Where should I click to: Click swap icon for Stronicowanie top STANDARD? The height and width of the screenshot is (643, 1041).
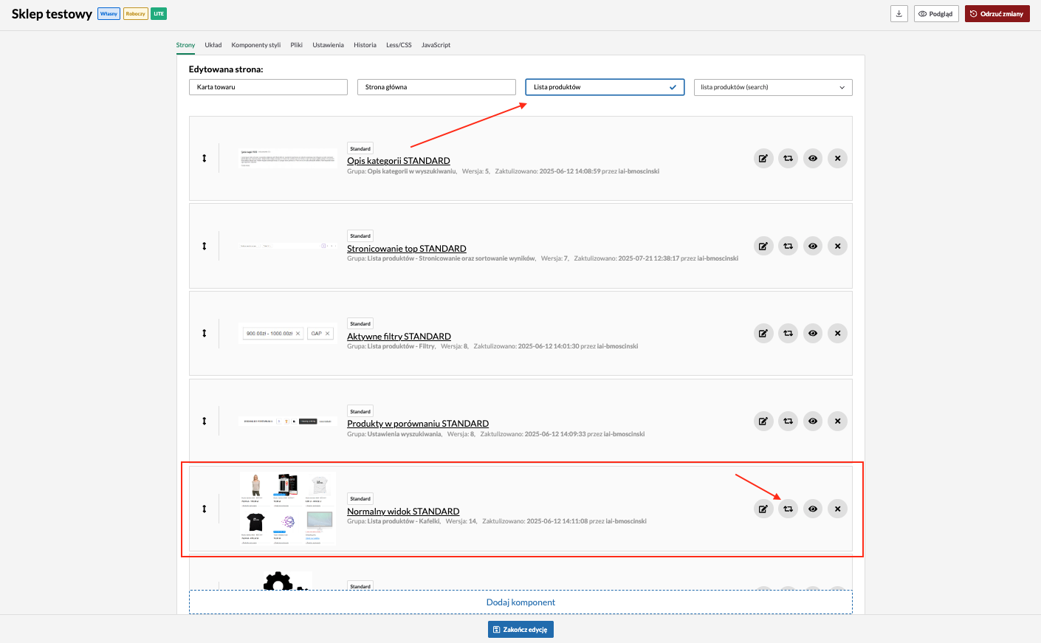789,246
